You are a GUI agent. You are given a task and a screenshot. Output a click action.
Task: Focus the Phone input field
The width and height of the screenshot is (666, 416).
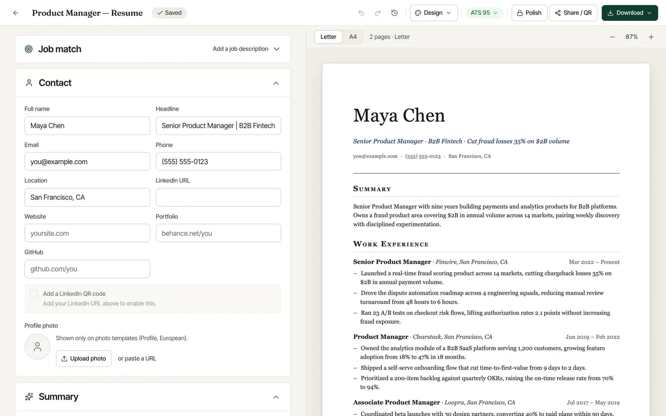(x=218, y=162)
